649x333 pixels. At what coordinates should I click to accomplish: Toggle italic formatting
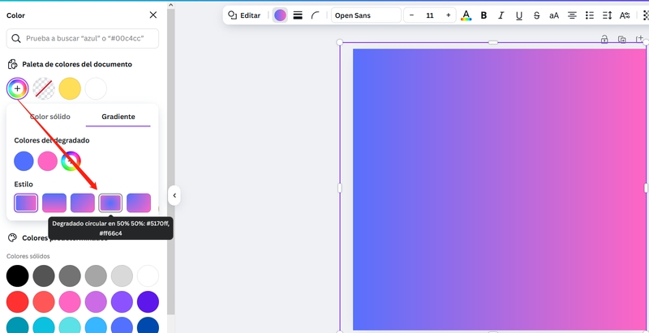pos(501,15)
